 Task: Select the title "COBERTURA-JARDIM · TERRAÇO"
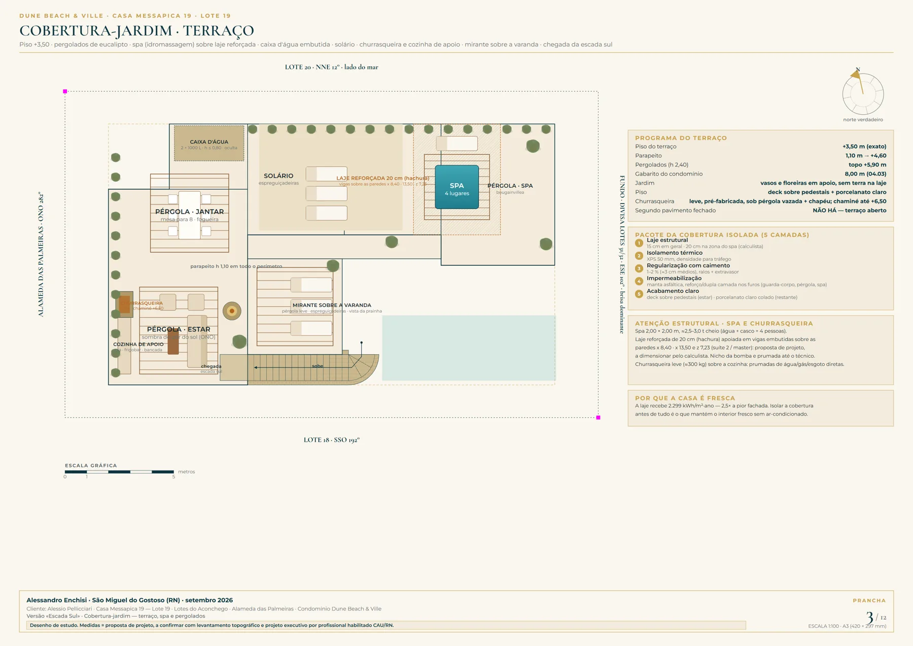point(136,30)
